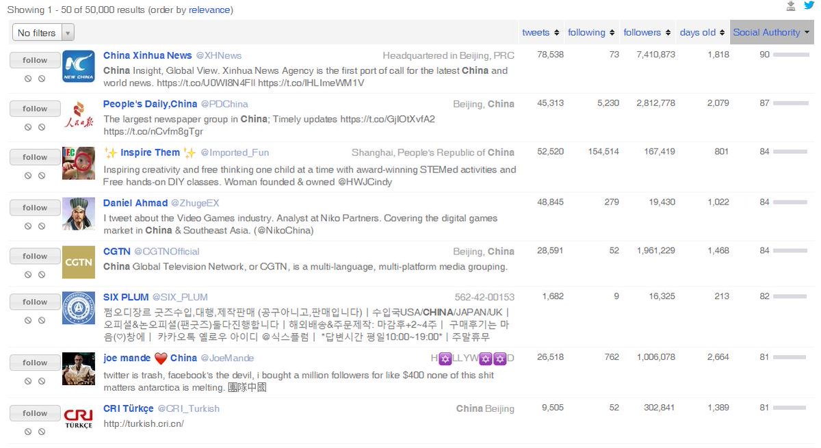Click right circle-slash icon in Daniel Ahmad row
Image resolution: width=821 pixels, height=448 pixels.
[42, 226]
